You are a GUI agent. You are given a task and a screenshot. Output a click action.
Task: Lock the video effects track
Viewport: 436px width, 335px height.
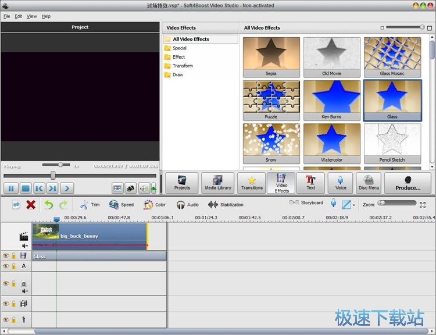[x=13, y=256]
